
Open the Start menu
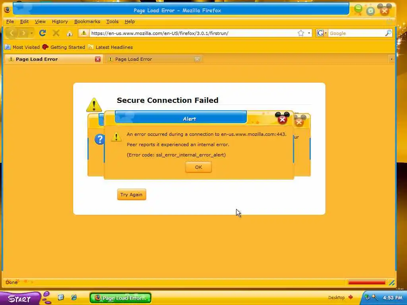click(x=20, y=299)
